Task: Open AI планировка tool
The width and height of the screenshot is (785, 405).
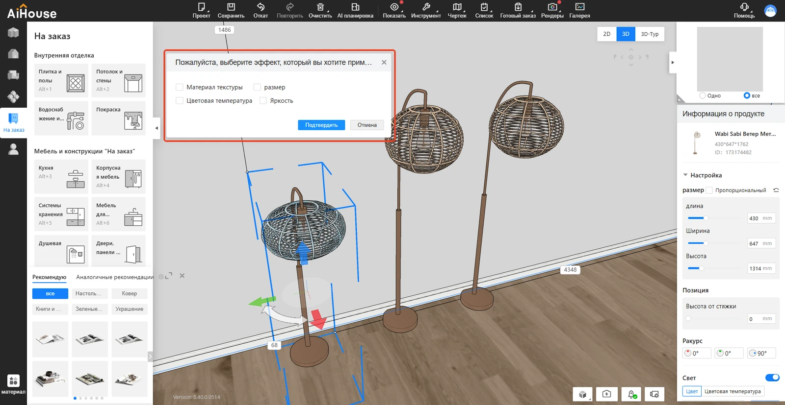Action: [355, 7]
